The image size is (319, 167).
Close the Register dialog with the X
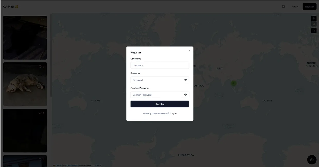point(189,51)
